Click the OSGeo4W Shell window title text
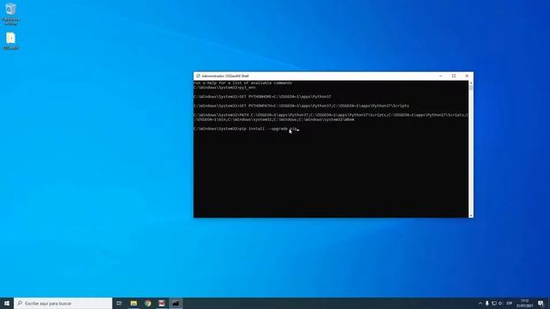Image resolution: width=550 pixels, height=309 pixels. click(x=225, y=76)
